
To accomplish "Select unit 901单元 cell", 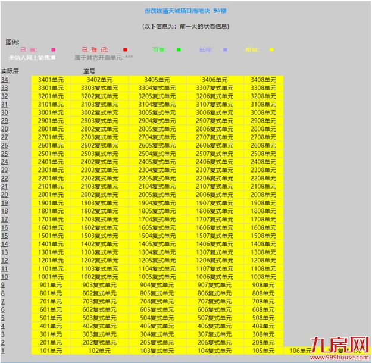I will (x=51, y=285).
